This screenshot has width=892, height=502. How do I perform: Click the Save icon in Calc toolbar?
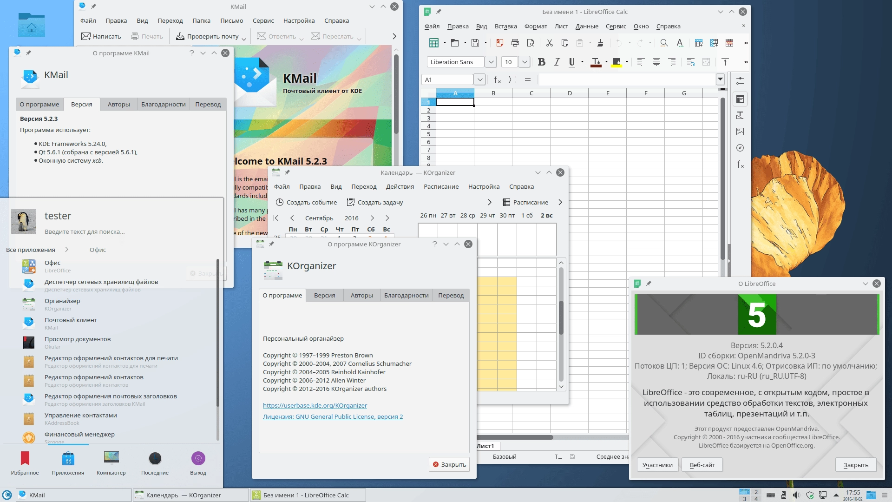(475, 43)
